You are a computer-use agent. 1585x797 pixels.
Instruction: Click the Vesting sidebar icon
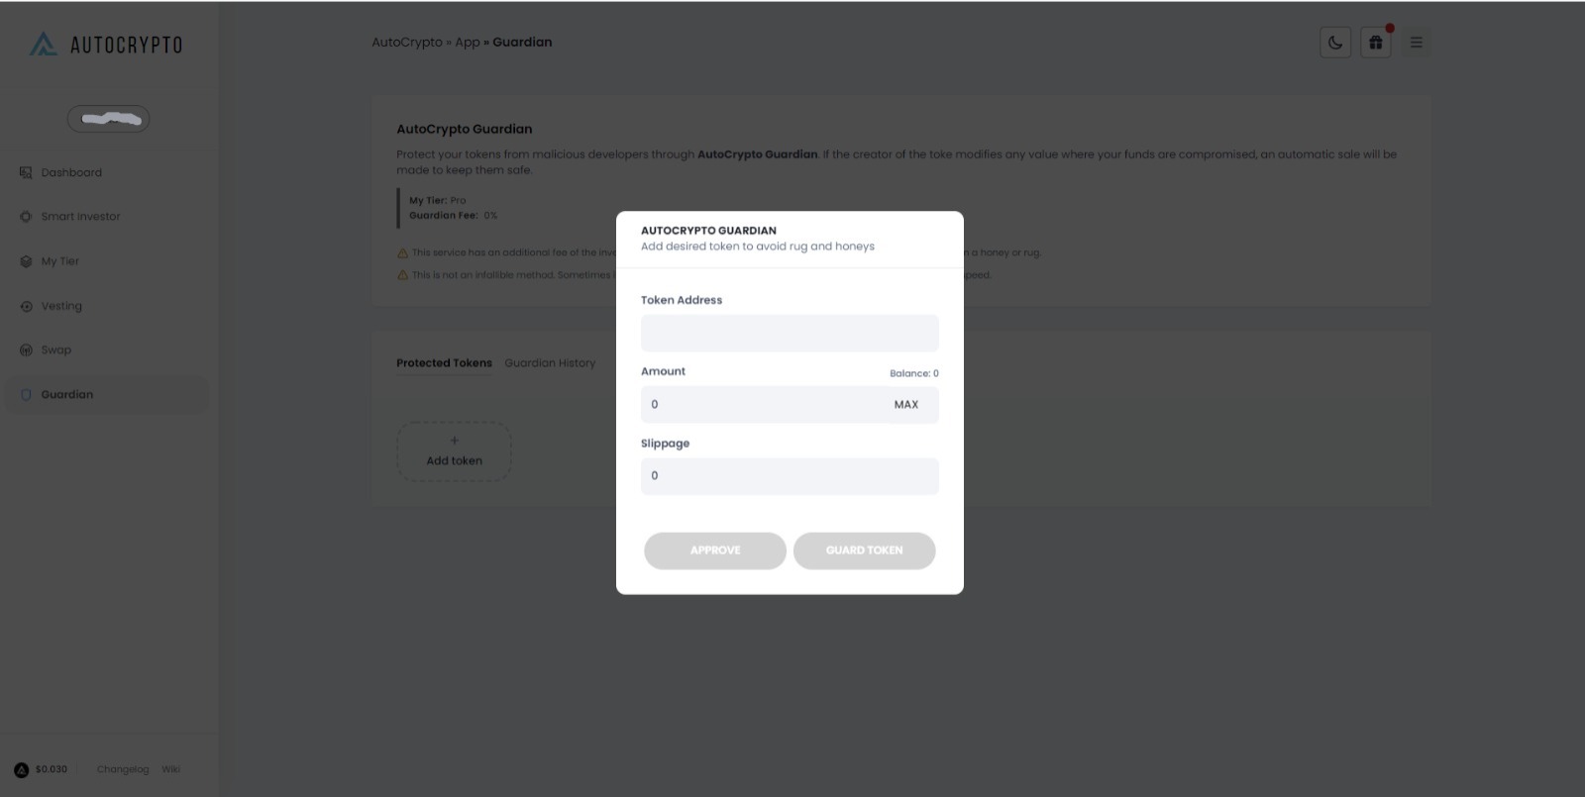pyautogui.click(x=26, y=306)
